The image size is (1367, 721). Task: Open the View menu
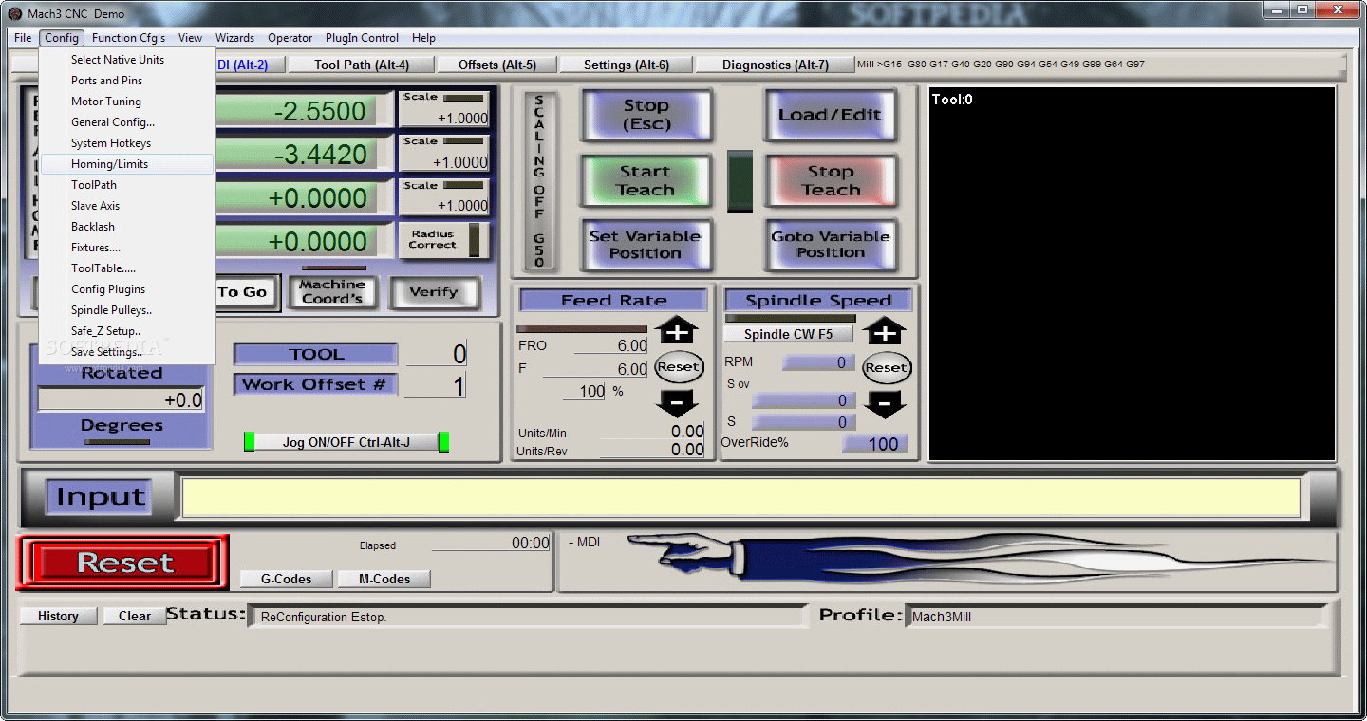click(x=190, y=38)
